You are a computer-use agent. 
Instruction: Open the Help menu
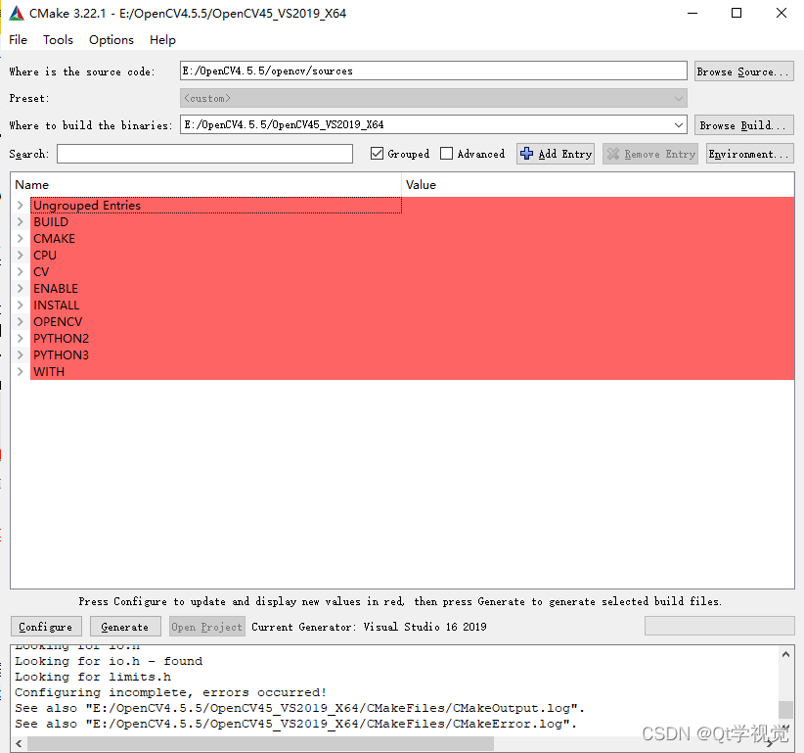coord(162,39)
